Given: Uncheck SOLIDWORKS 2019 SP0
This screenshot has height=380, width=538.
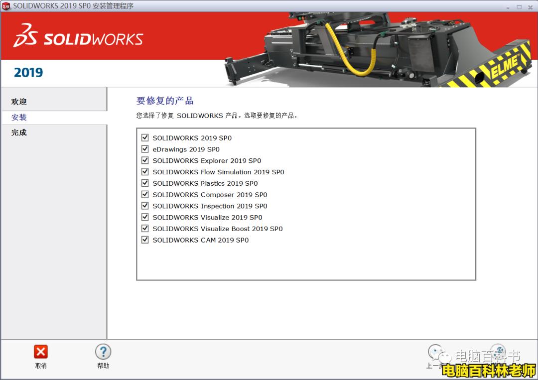Looking at the screenshot, I should coord(145,137).
